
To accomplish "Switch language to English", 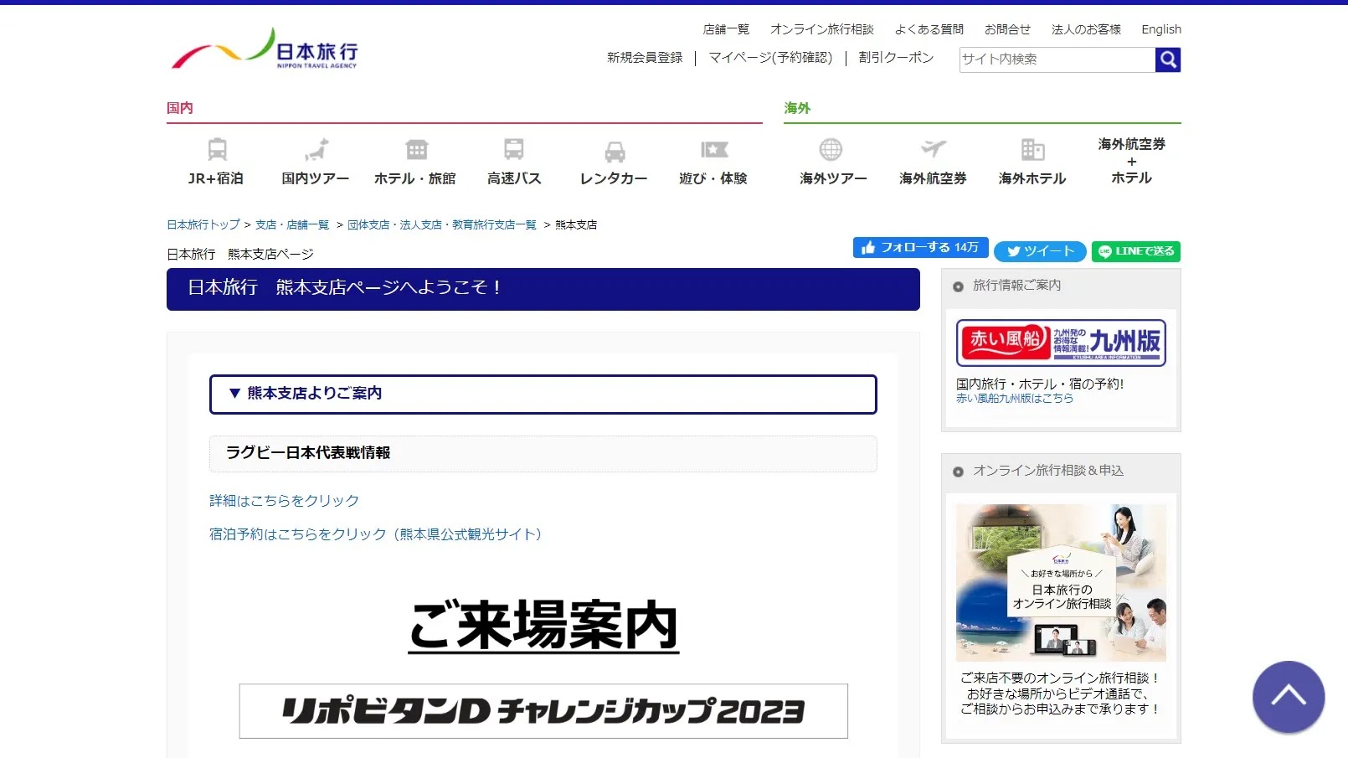I will tap(1161, 29).
